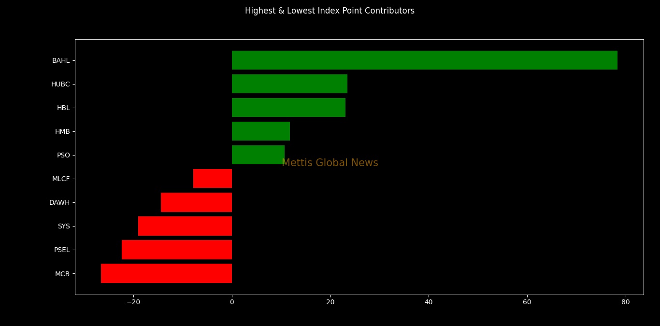
Task: Click the 'PSEL' axis label
Action: tap(62, 250)
